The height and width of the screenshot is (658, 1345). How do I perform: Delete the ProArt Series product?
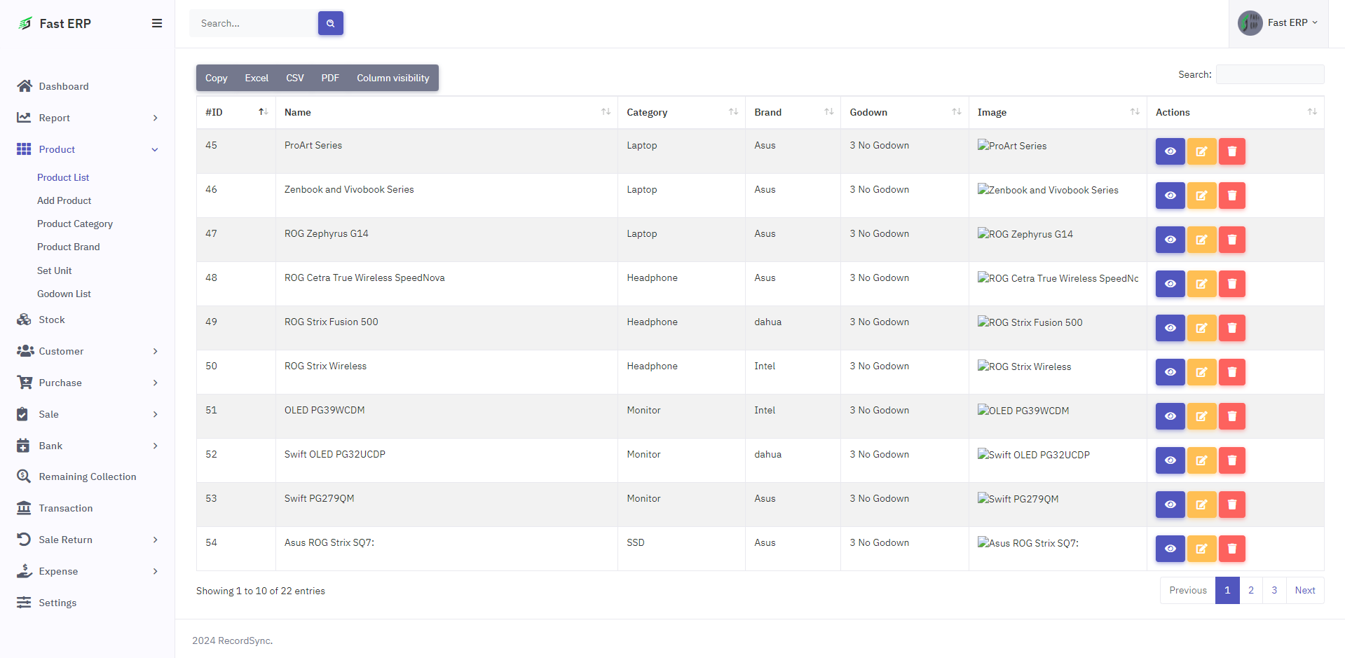tap(1231, 151)
